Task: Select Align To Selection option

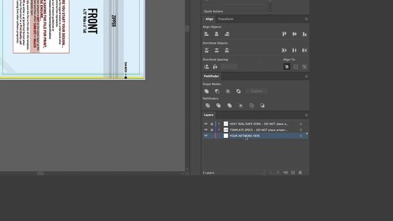Action: [x=296, y=67]
